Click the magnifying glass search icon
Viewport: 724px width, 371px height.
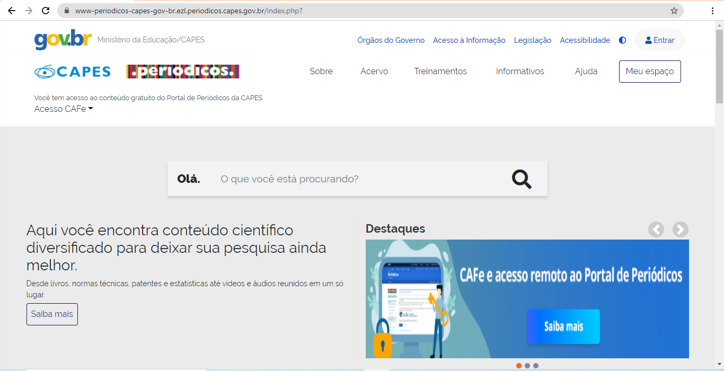522,179
